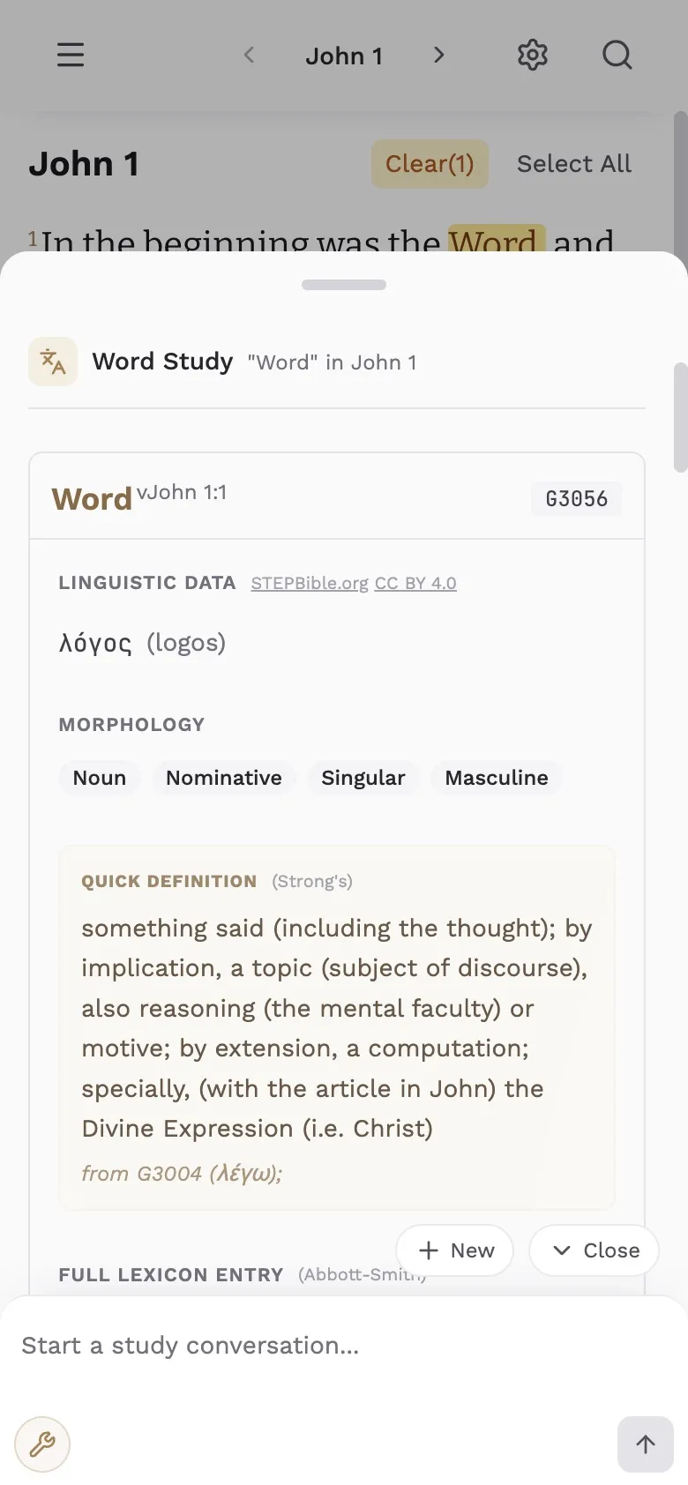
Task: Open the hamburger menu
Action: (71, 56)
